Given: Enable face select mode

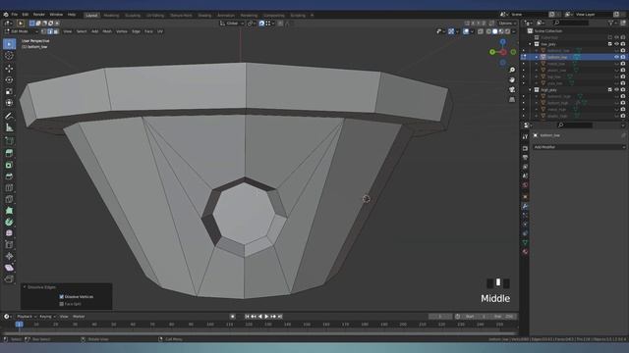Looking at the screenshot, I should (56, 31).
